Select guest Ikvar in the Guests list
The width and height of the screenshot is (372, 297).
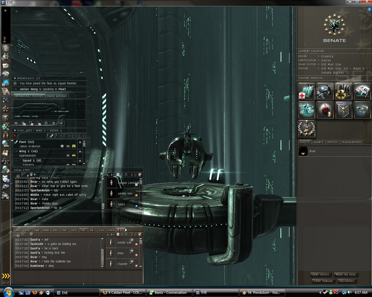pos(334,151)
